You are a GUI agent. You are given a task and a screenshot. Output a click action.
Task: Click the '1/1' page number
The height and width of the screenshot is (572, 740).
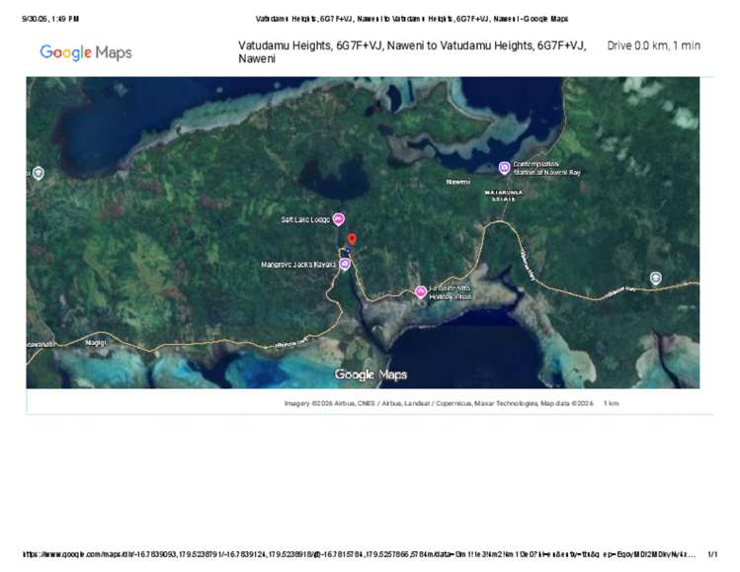[712, 554]
